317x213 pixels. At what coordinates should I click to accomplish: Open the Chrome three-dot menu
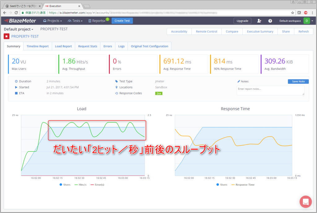click(312, 13)
